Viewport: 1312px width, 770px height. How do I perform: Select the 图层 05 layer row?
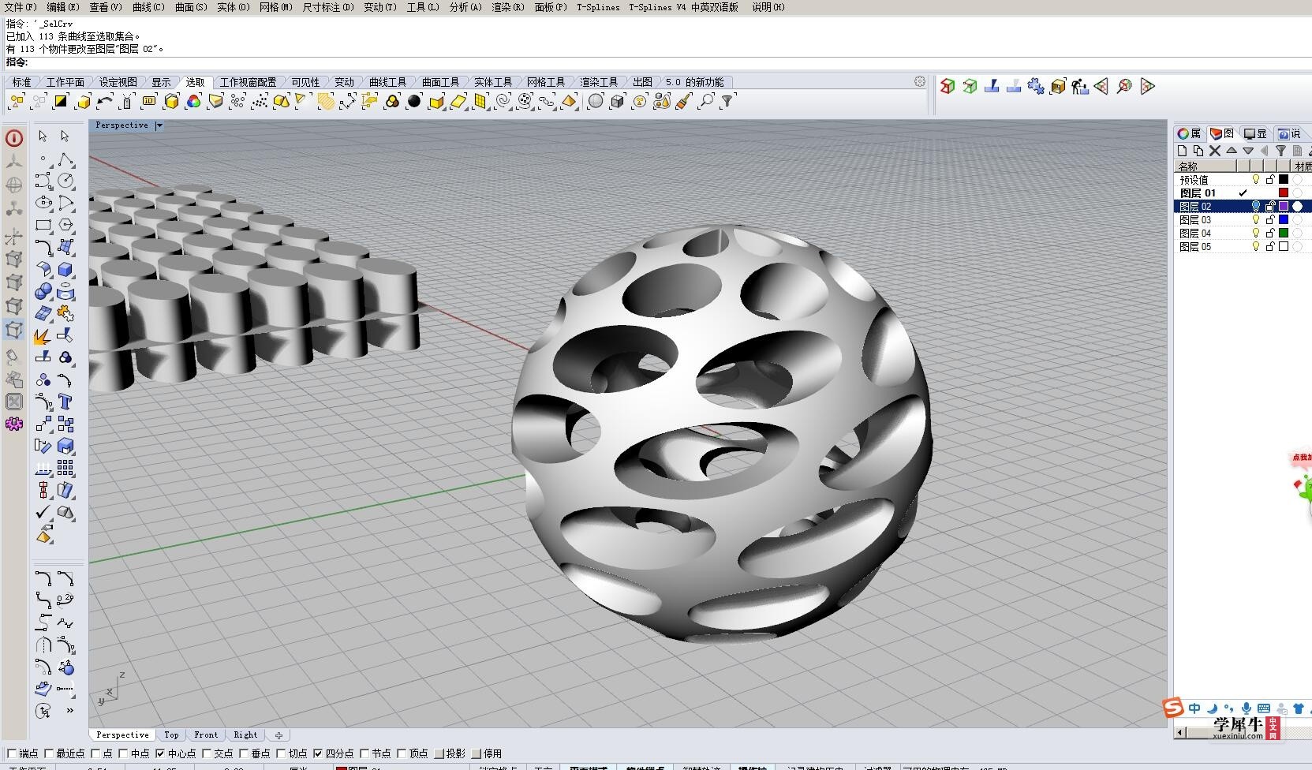click(x=1243, y=247)
